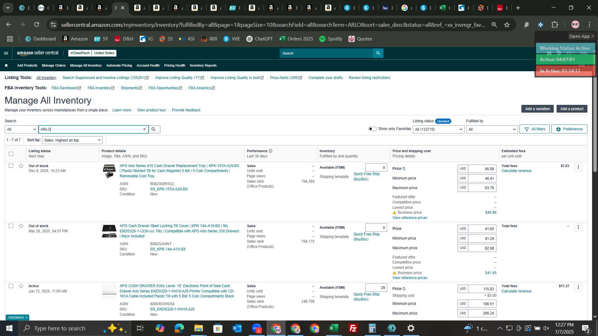Open the bookmarks apps grid icon
Screen dimensions: 598x336
coord(10,39)
